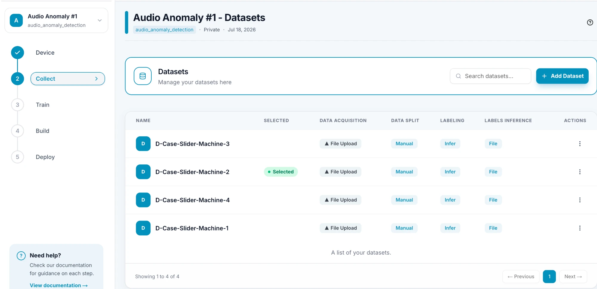Click the step 3 Train circle
Viewport: 597px width, 289px height.
coord(18,105)
